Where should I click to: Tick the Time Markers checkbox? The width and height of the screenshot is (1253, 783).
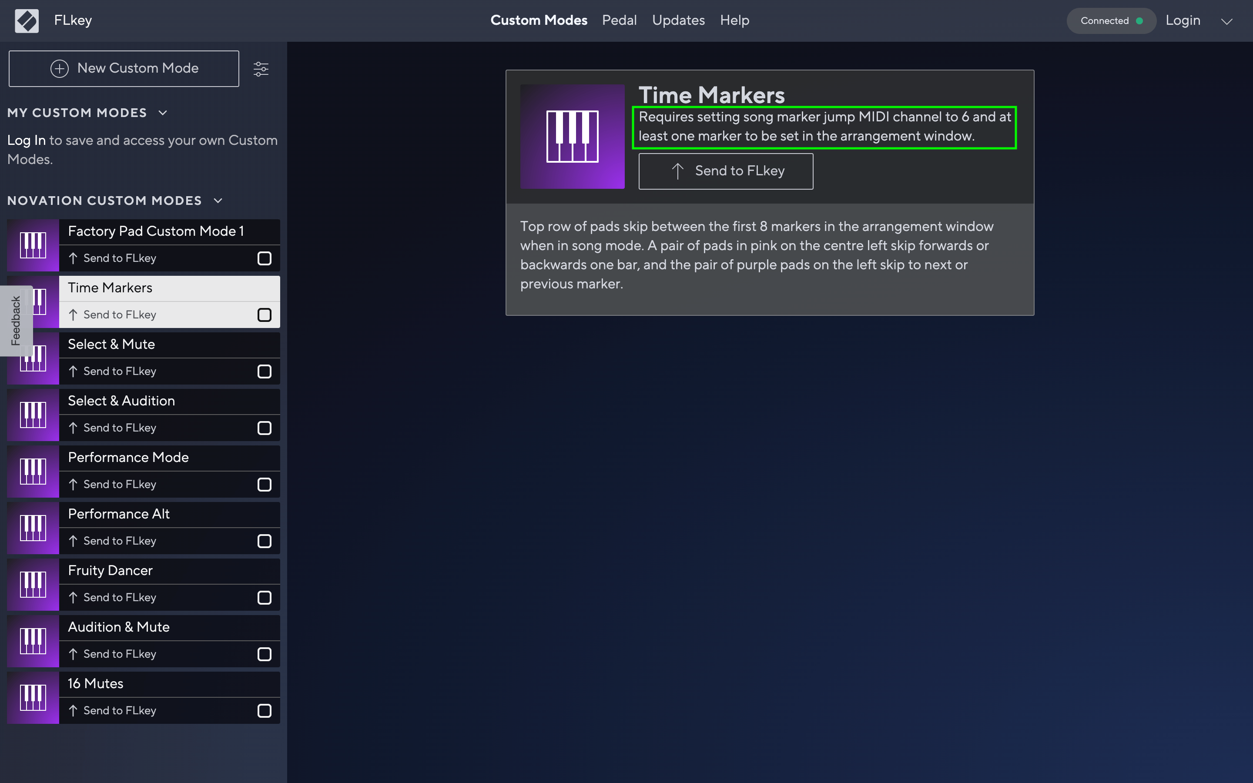[265, 315]
